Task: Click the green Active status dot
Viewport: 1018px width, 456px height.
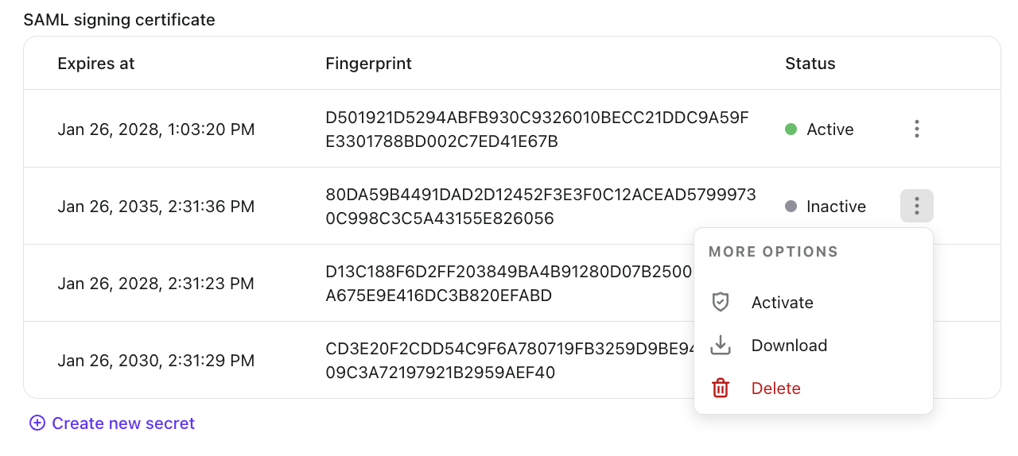Action: (x=791, y=129)
